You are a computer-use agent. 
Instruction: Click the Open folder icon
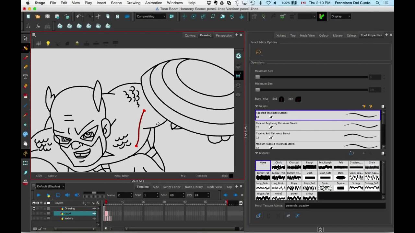pos(38,17)
